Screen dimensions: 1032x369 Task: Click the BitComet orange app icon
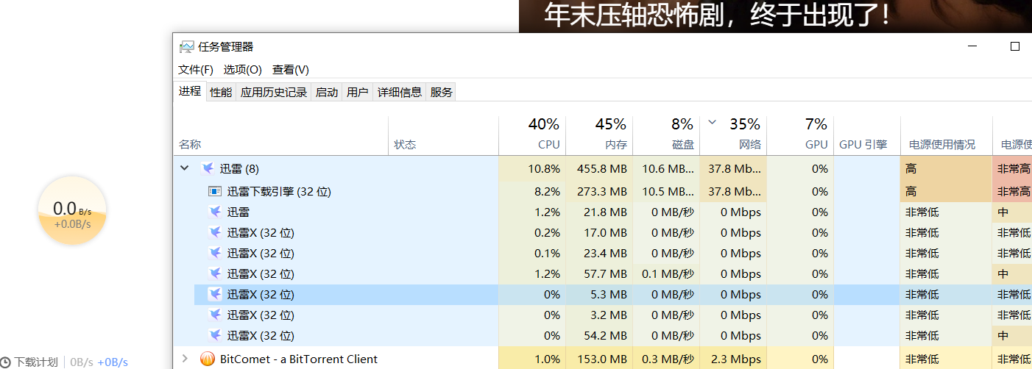click(208, 359)
